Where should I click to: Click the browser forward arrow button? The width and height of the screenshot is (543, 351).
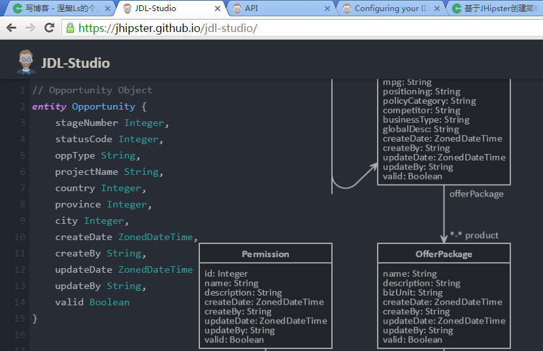30,28
